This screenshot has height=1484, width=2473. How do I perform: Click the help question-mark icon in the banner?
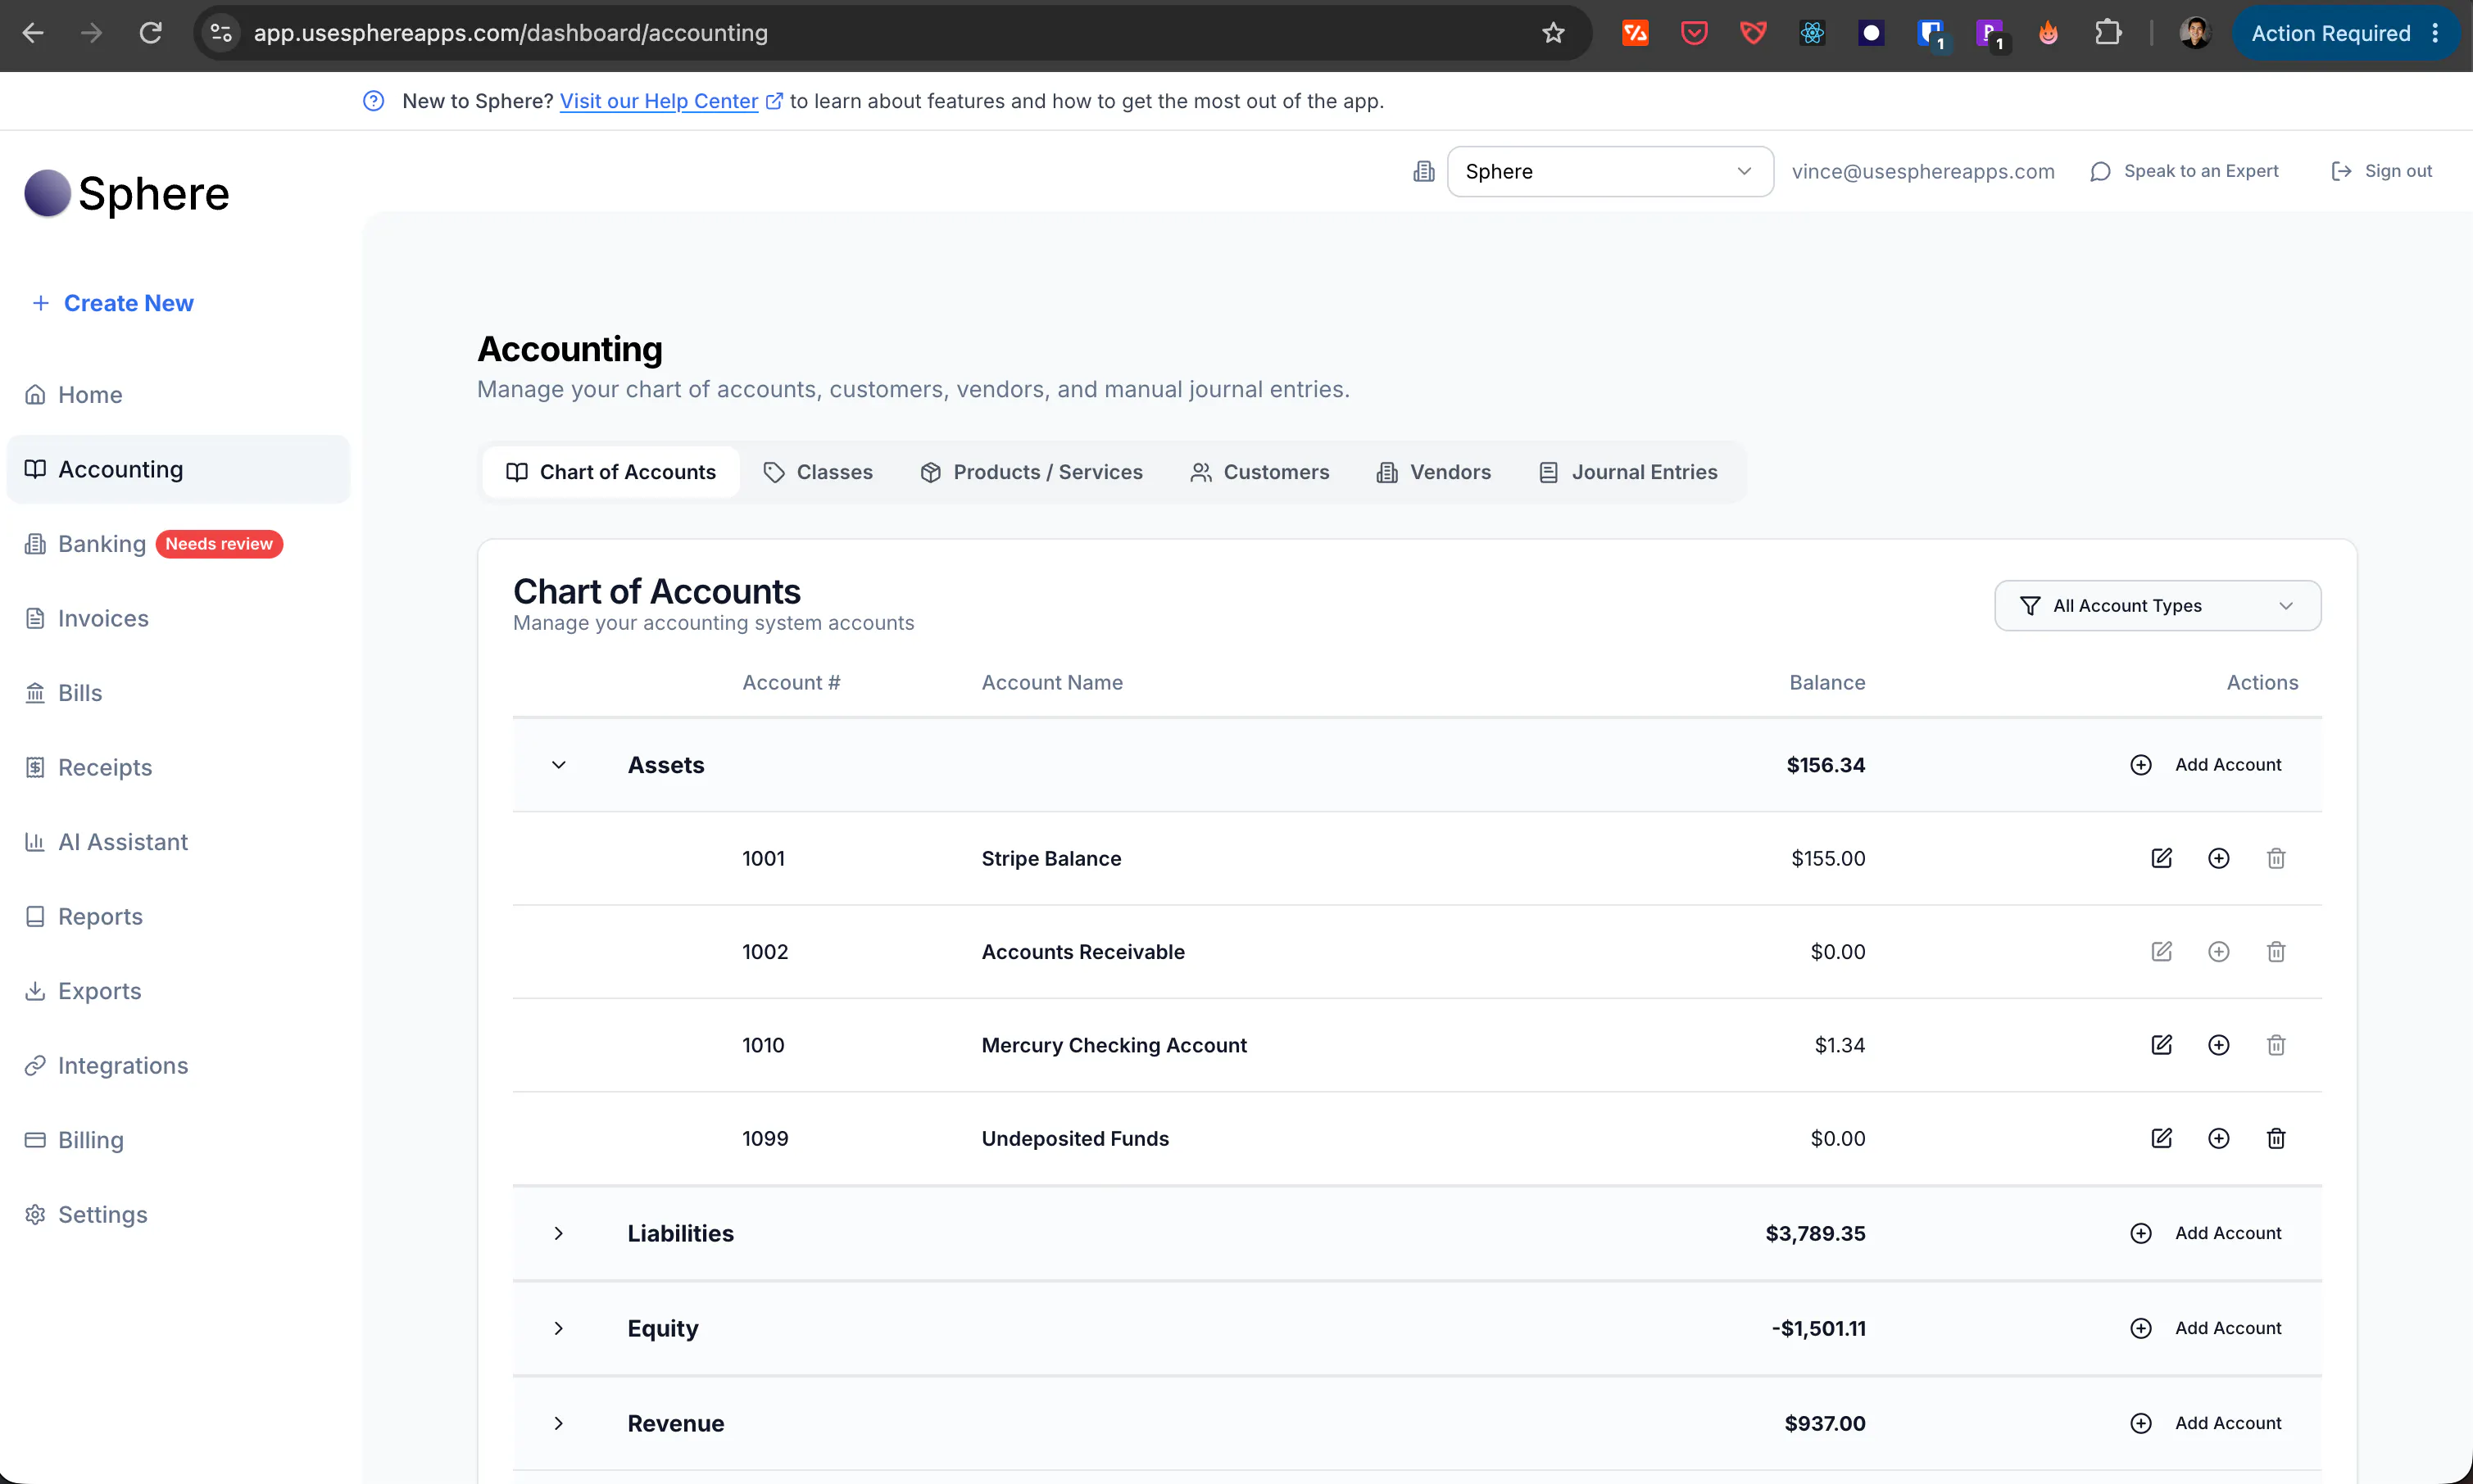point(373,101)
